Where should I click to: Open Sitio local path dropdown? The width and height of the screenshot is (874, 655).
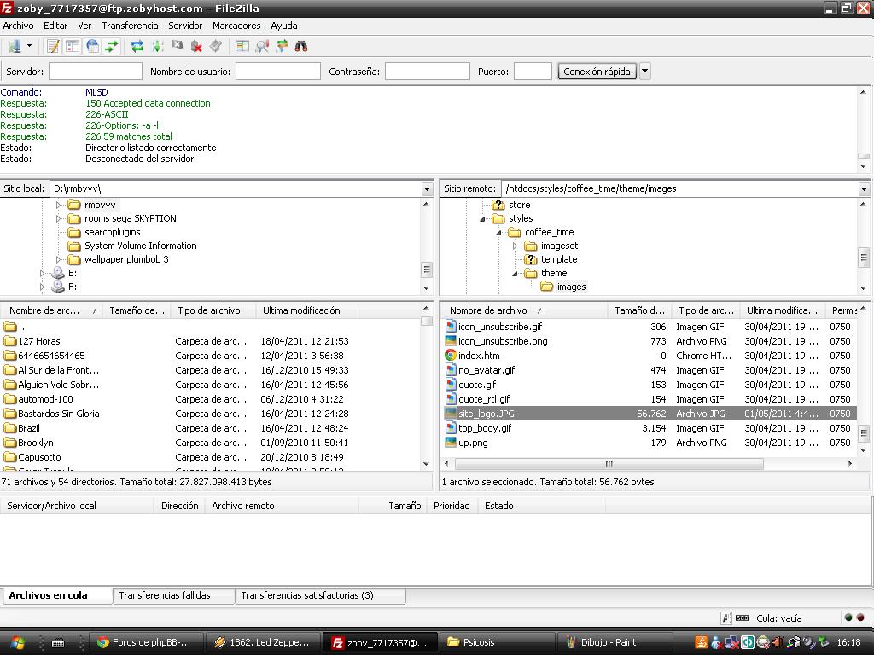click(x=427, y=188)
